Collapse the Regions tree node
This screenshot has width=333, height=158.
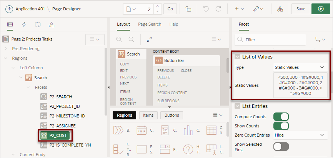5,58
